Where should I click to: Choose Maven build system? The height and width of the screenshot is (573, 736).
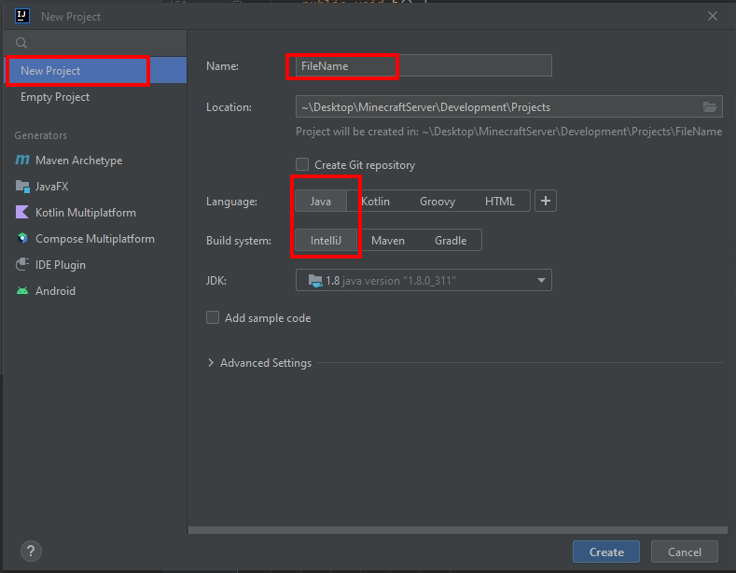point(388,241)
